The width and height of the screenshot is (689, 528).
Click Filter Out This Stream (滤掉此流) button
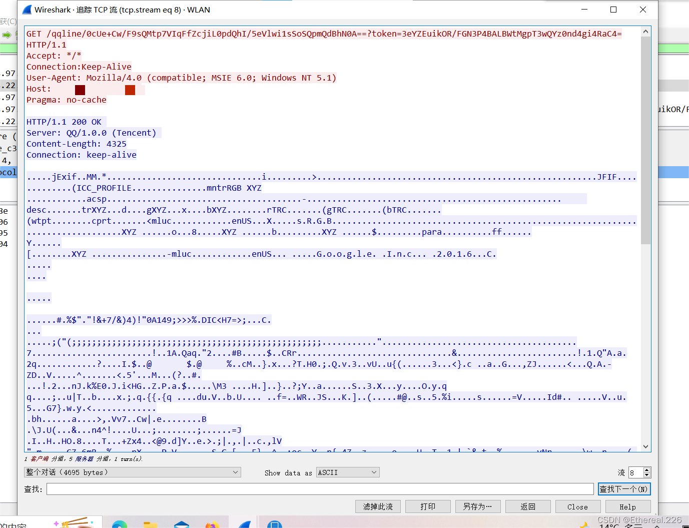click(x=378, y=506)
